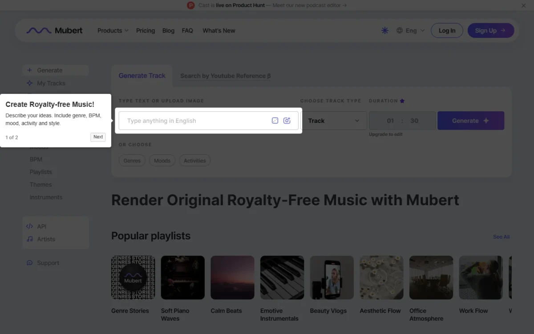Open the Work Flow playlist thumbnail

pos(481,277)
